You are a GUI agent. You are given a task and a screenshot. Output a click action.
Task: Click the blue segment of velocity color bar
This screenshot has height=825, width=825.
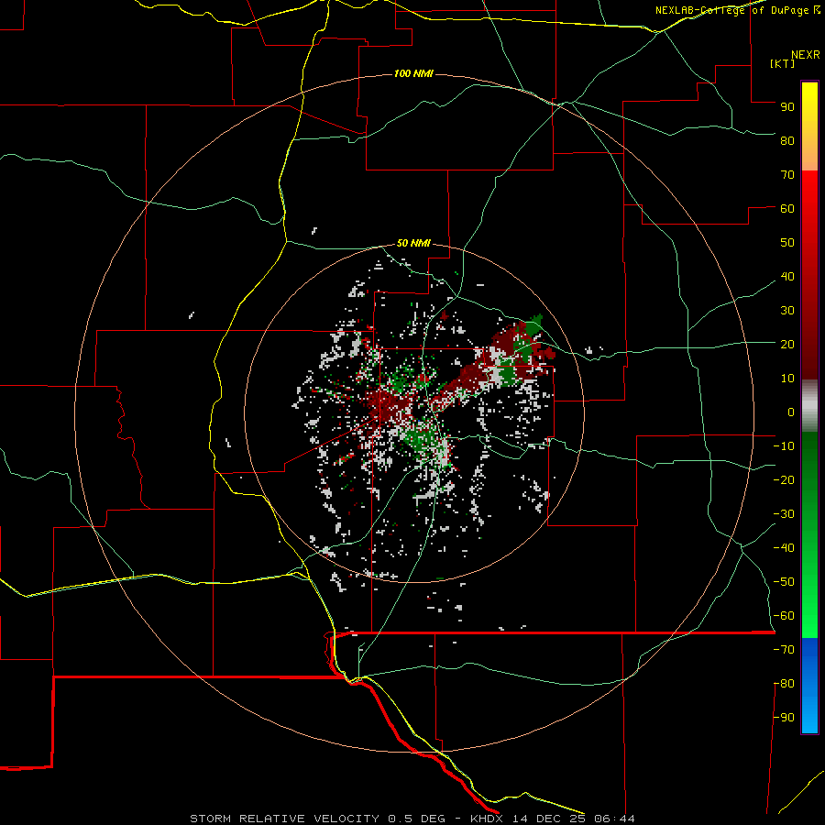click(x=809, y=686)
